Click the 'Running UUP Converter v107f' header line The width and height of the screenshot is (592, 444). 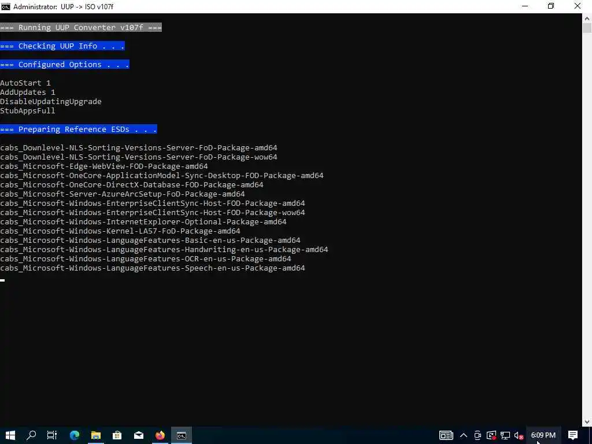pyautogui.click(x=81, y=27)
